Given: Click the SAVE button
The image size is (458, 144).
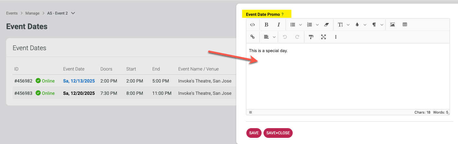Looking at the screenshot, I should coord(254,133).
